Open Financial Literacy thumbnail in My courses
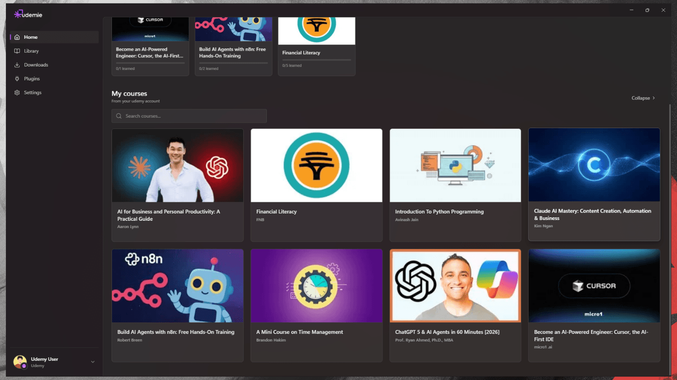 [x=316, y=165]
